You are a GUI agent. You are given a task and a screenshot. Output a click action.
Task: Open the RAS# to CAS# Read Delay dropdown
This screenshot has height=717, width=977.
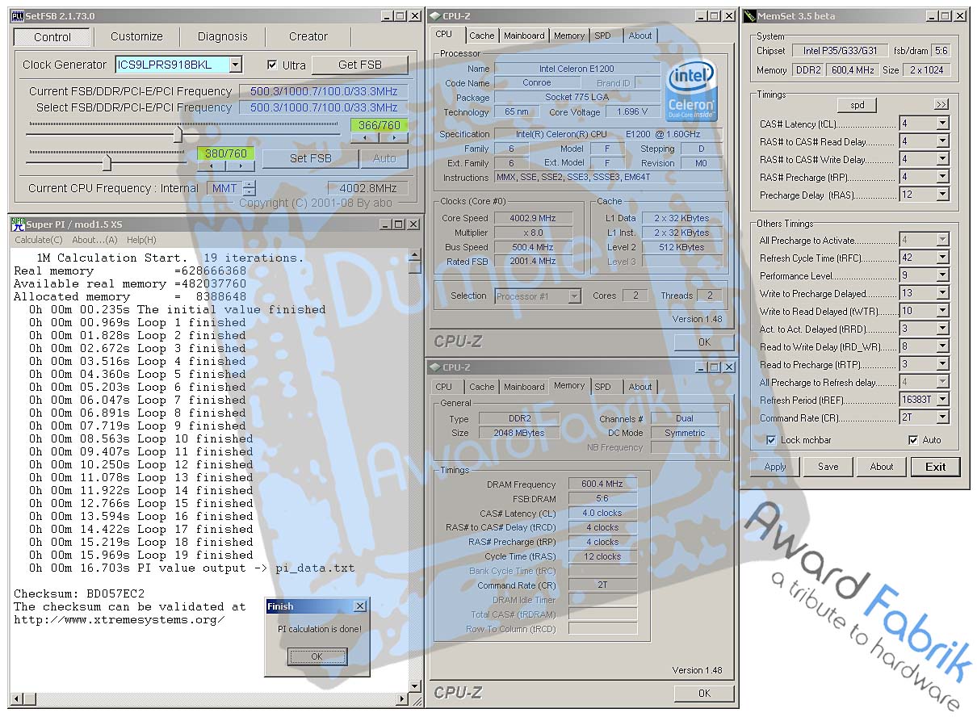[942, 141]
